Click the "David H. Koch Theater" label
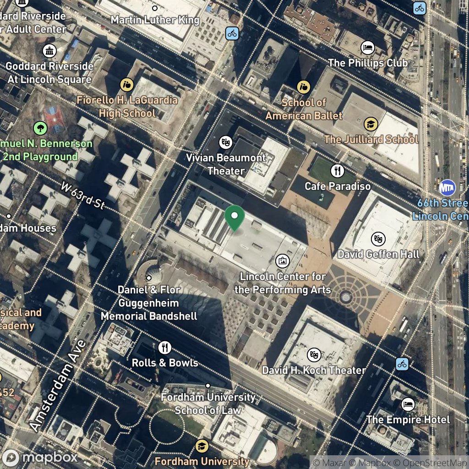 coord(314,370)
